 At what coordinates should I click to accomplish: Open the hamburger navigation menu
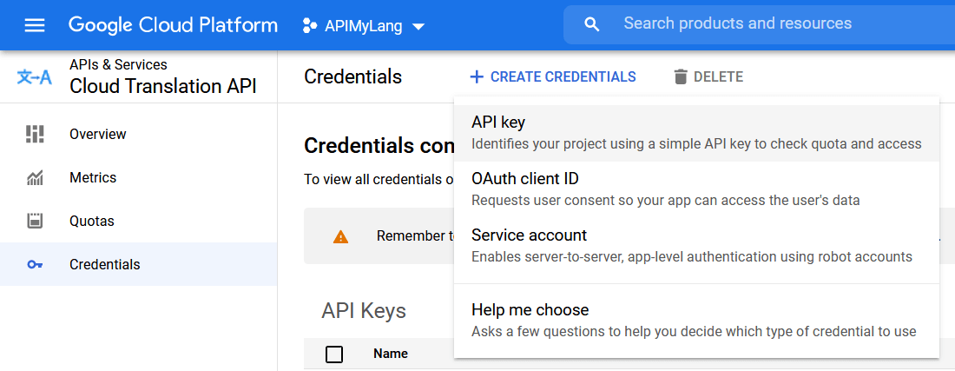(x=34, y=25)
